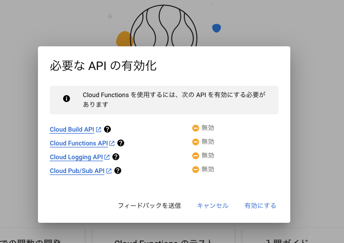Click 有効にする to enable the APIs

(x=260, y=206)
